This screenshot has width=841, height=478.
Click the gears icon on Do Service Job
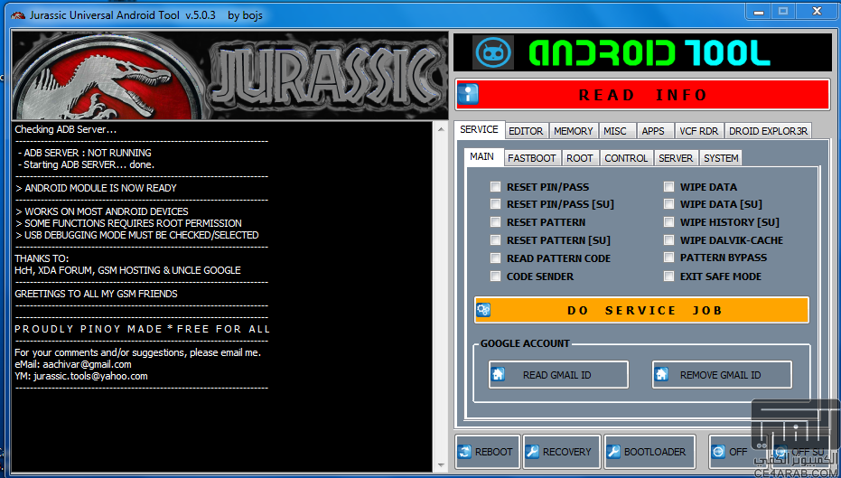pos(483,310)
